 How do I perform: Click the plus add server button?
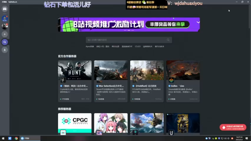[x=5, y=34]
